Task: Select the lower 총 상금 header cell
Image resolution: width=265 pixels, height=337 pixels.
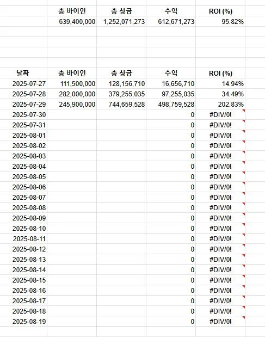Action: [x=121, y=73]
